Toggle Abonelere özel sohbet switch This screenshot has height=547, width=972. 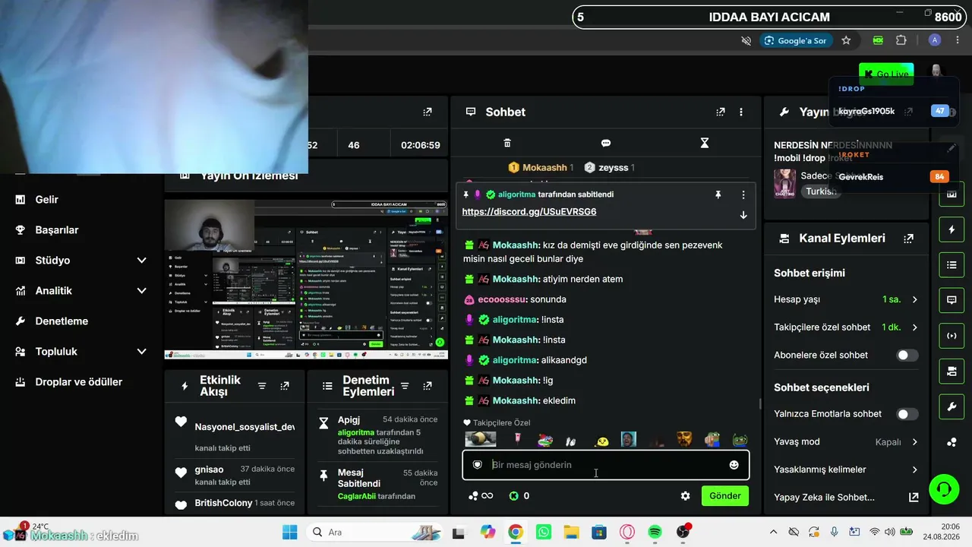907,355
